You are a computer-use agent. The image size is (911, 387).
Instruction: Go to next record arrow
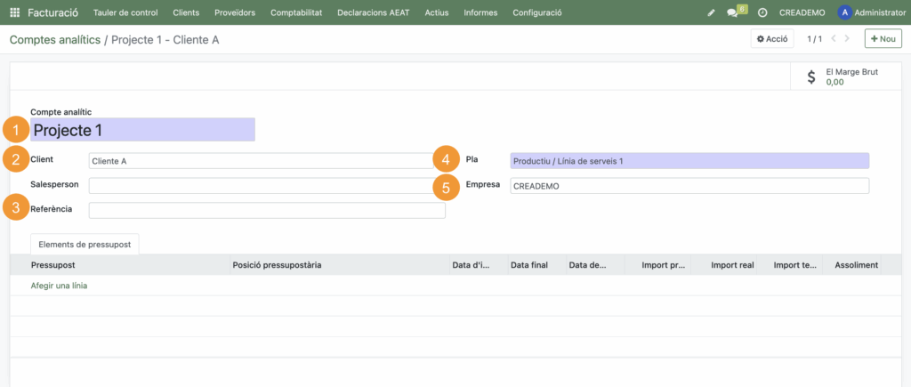click(848, 39)
